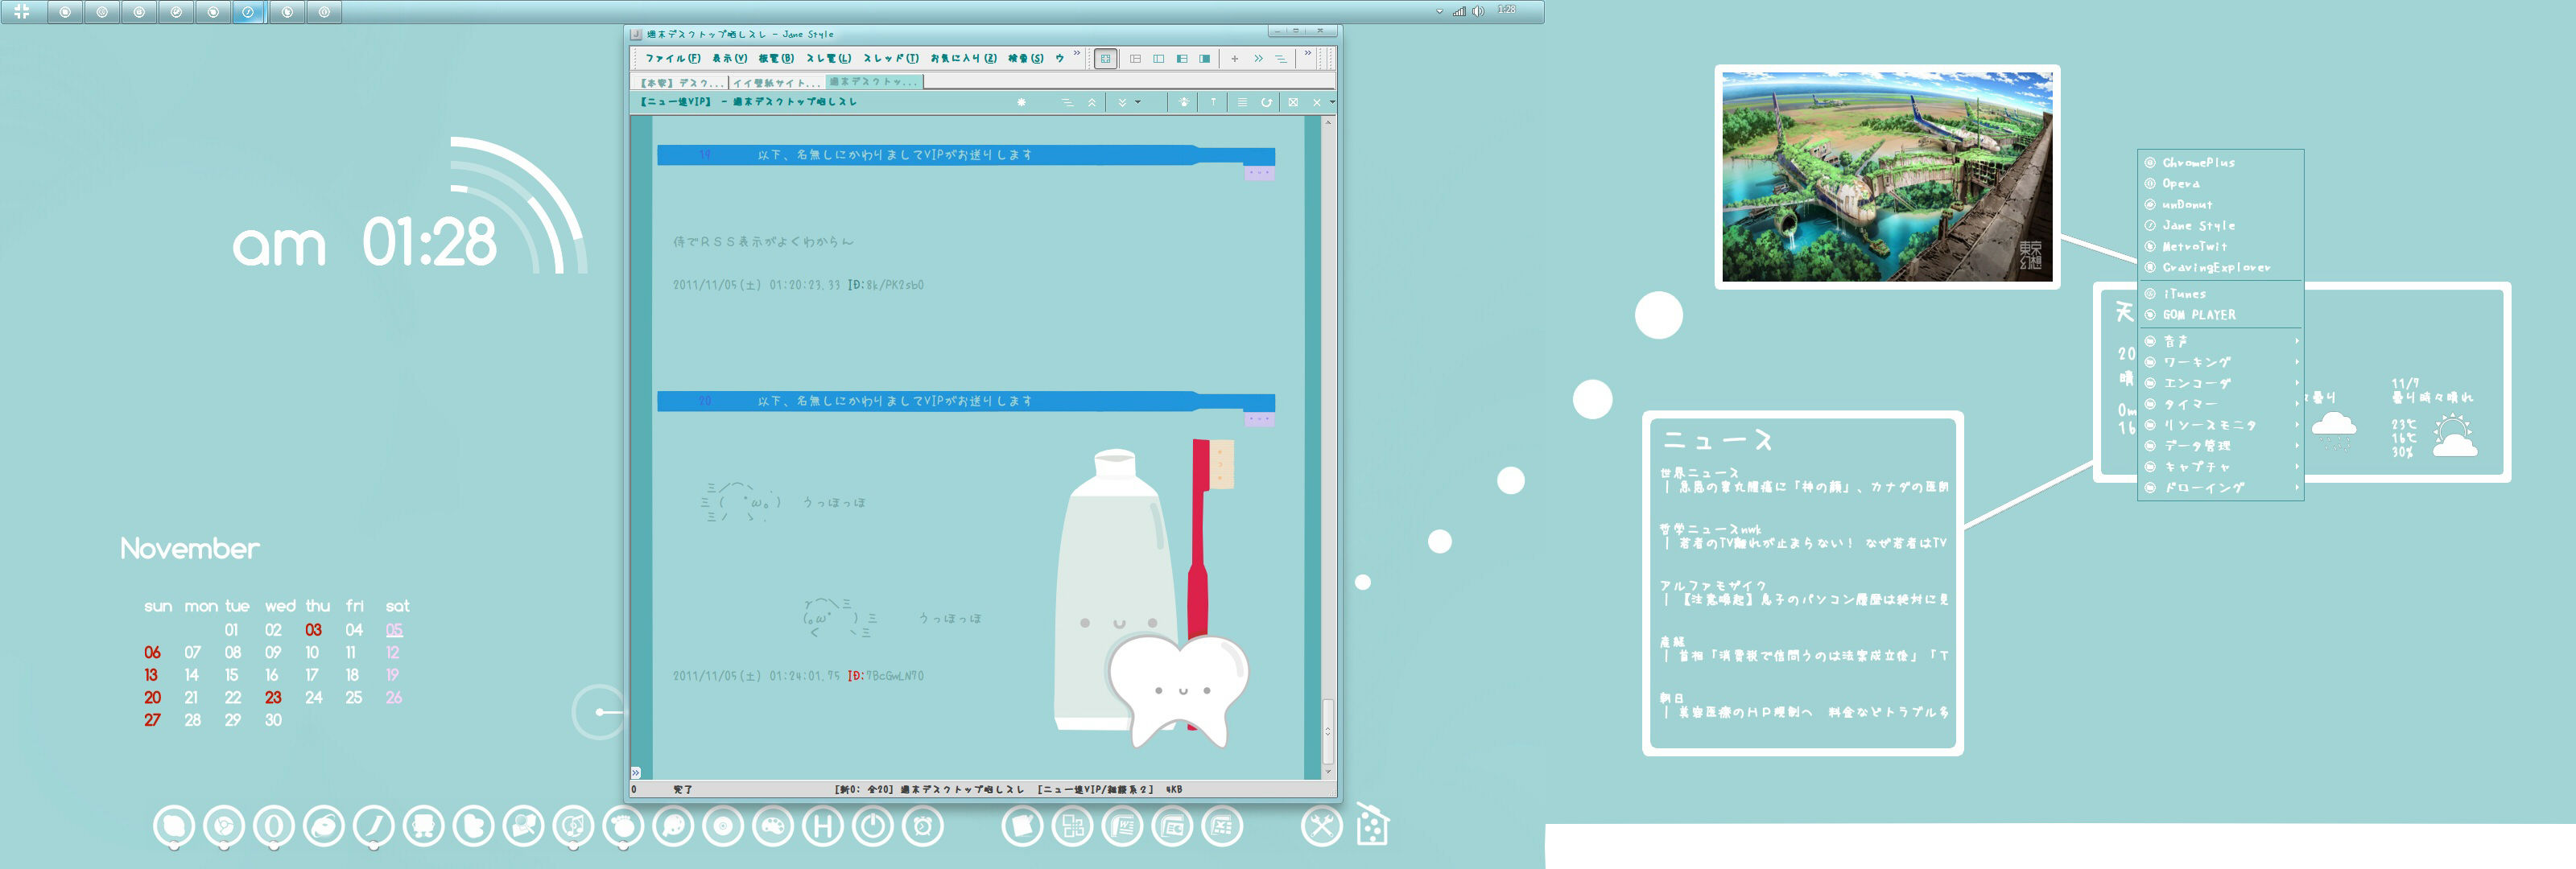This screenshot has height=869, width=2576.
Task: Click the reload thread icon
Action: 1266,102
